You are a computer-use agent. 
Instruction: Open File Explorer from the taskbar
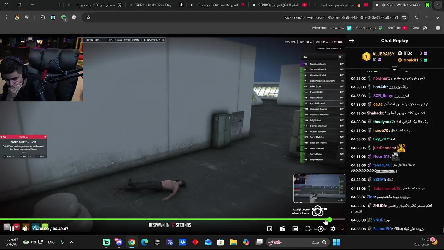pyautogui.click(x=233, y=242)
